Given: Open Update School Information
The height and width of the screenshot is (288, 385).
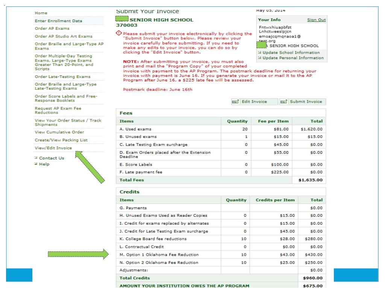Looking at the screenshot, I should coord(291,52).
